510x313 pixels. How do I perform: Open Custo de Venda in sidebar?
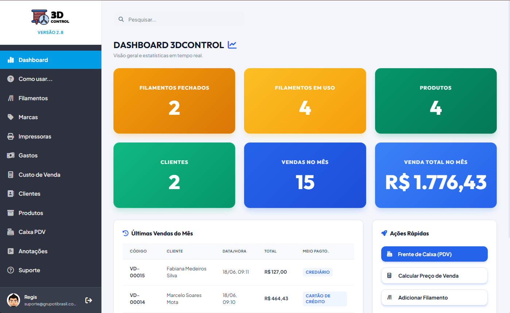[51, 175]
